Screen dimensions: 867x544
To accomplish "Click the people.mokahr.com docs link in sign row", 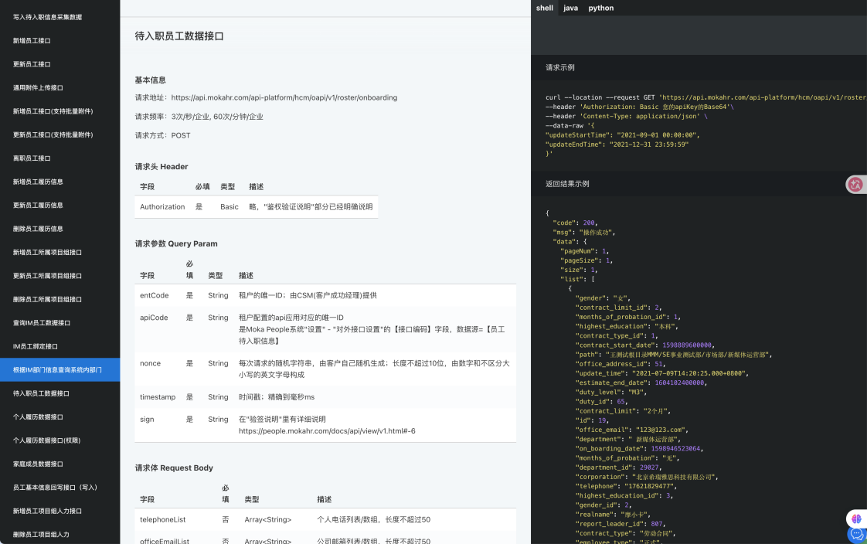I will (327, 430).
